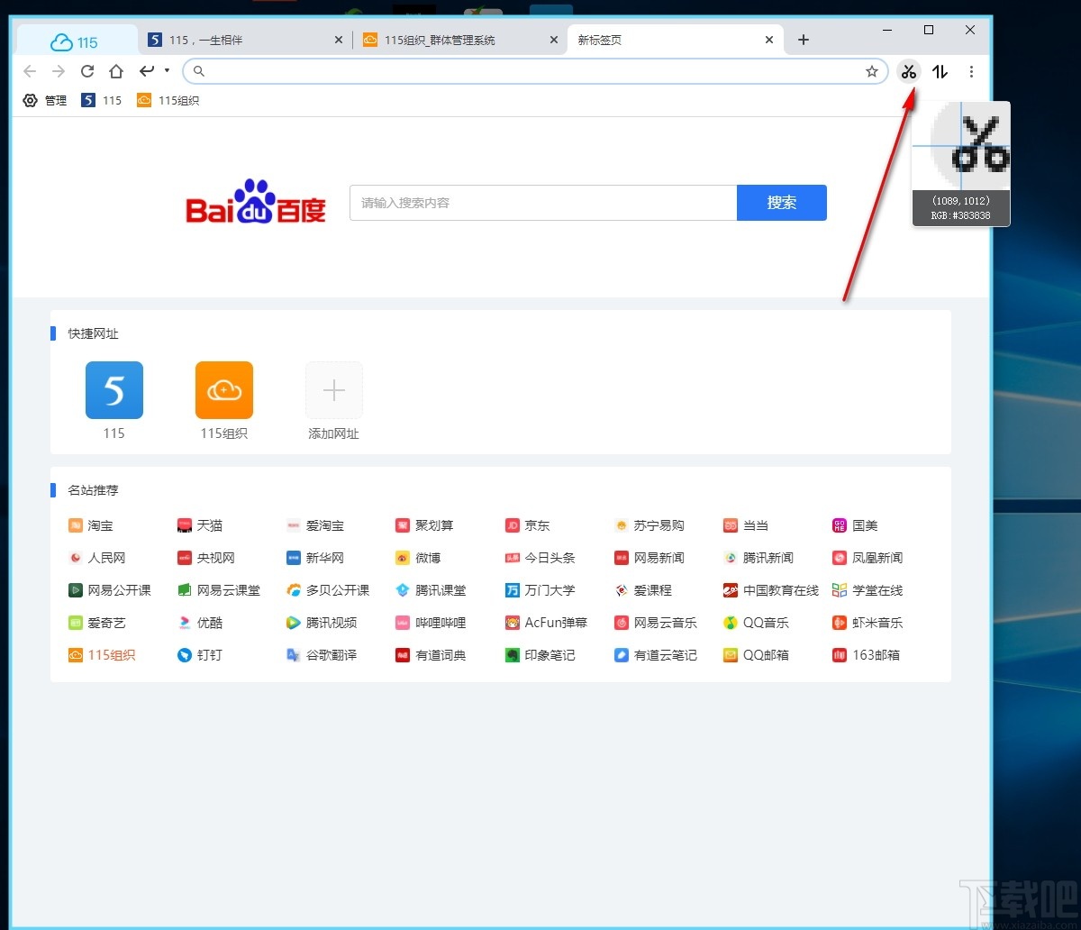
Task: Expand dropdown beside undo arrow
Action: click(167, 70)
